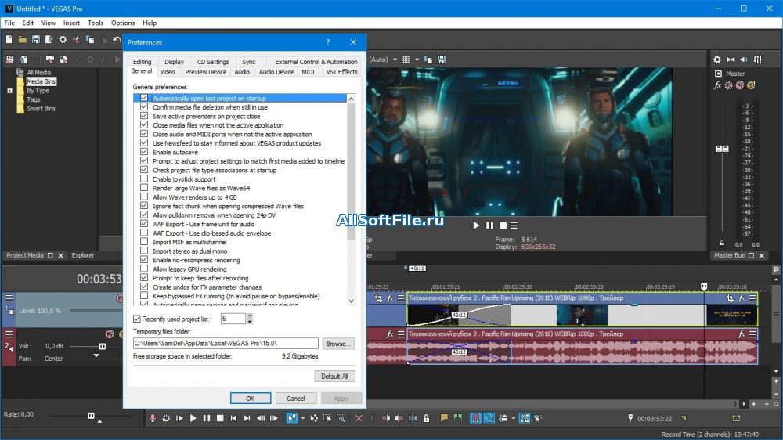Select the Normal Edit tool in bottom toolbar
Screen dimensions: 783x440
tap(291, 418)
